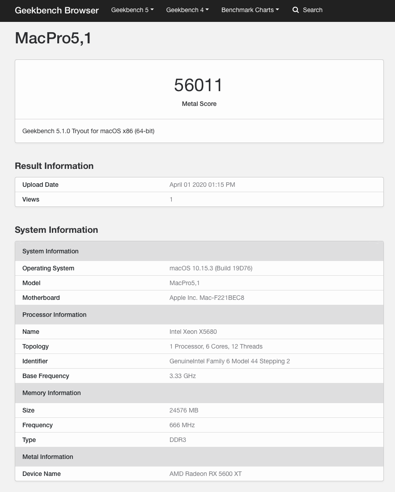Expand the Benchmark Charts dropdown

(250, 10)
